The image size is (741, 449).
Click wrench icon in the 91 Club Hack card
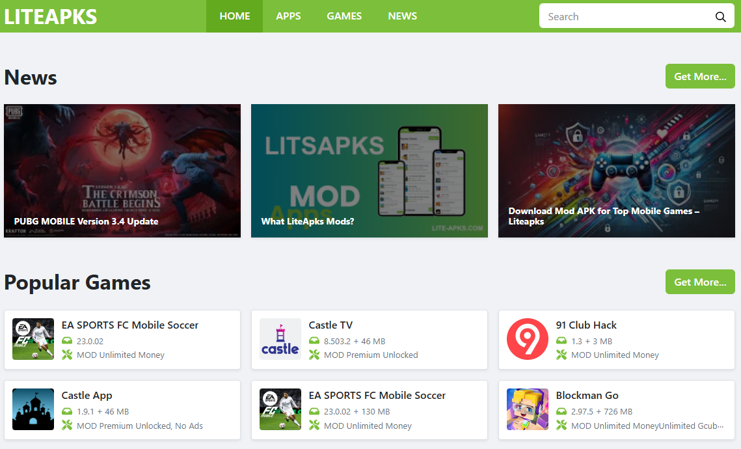tap(561, 355)
